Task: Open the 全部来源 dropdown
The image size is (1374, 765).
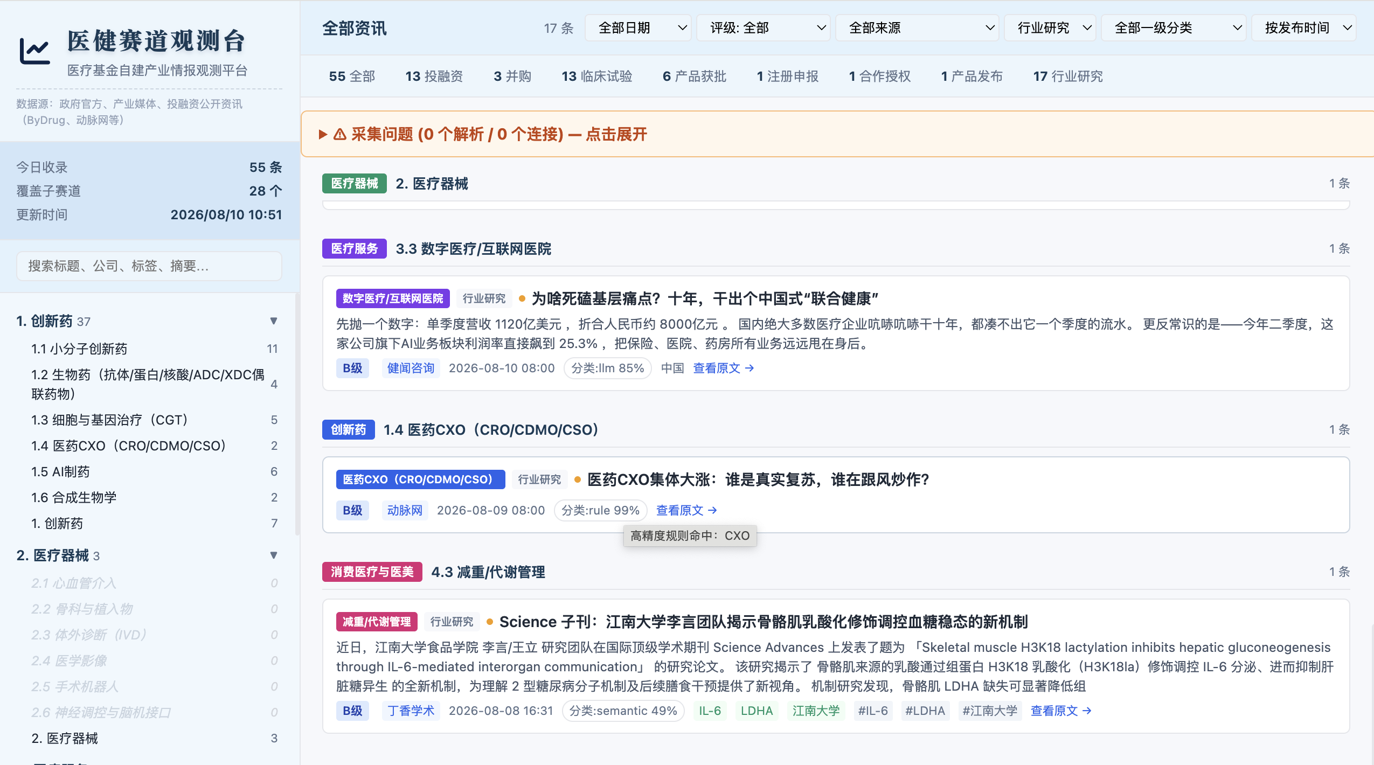Action: point(917,28)
